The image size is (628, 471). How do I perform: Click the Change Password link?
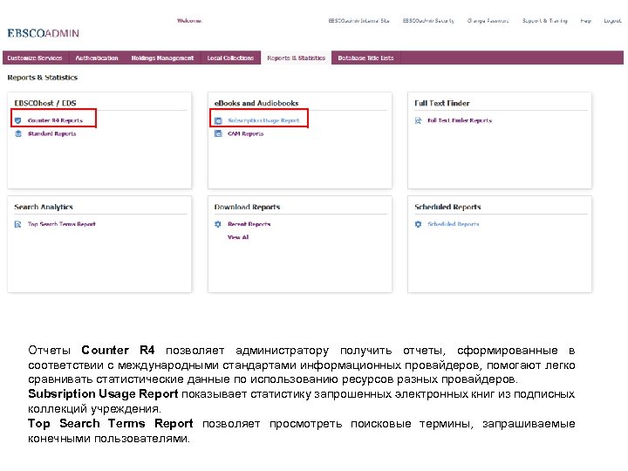488,20
